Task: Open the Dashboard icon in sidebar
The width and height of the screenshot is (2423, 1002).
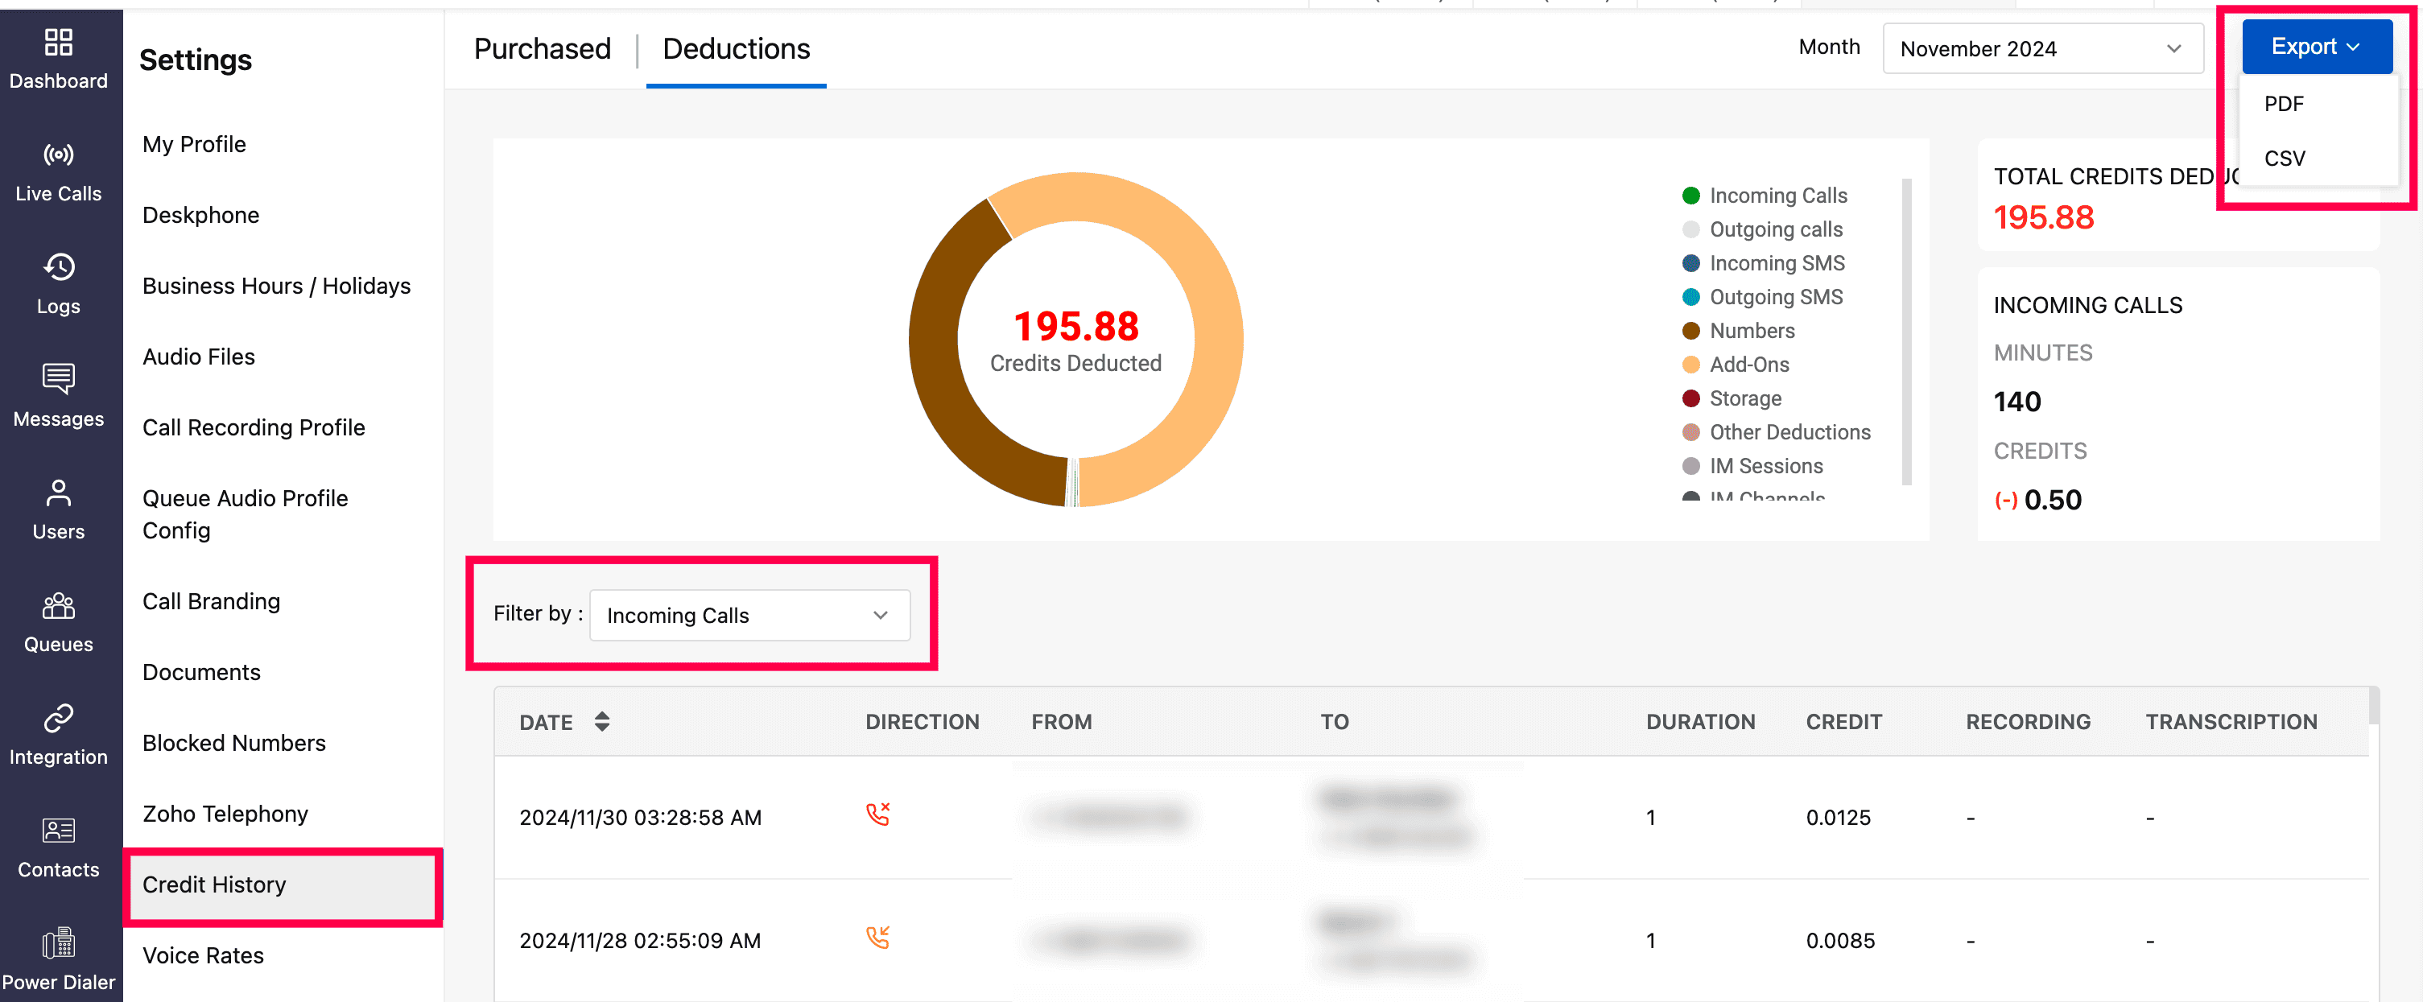Action: pyautogui.click(x=58, y=43)
